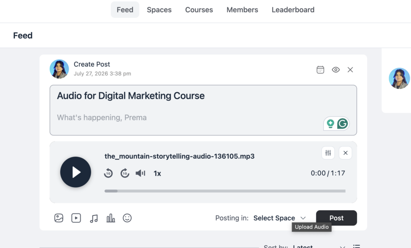The width and height of the screenshot is (411, 248).
Task: Open the Grammarly icon in editor
Action: 342,123
